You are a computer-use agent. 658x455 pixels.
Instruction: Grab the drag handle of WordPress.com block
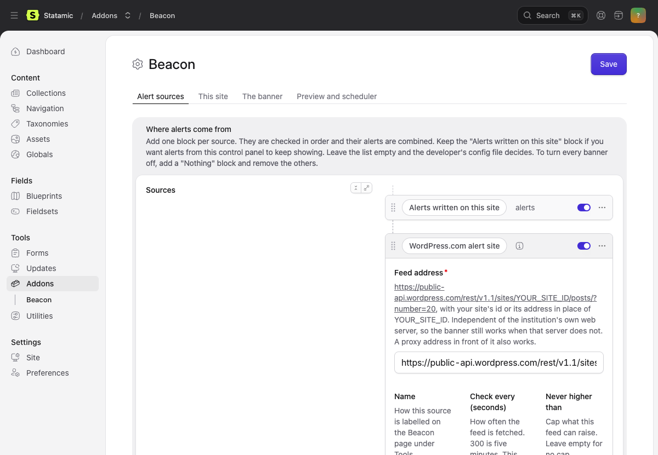point(393,246)
